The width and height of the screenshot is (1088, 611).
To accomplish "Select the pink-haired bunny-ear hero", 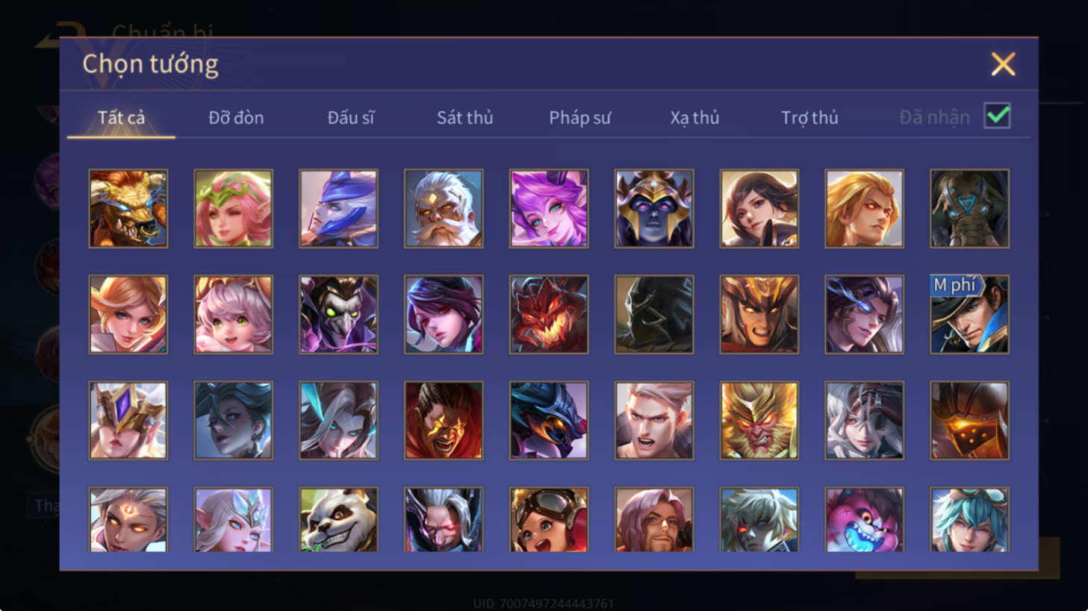I will [x=549, y=208].
